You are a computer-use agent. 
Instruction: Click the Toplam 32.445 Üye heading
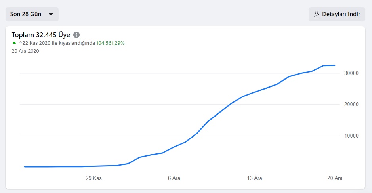(41, 35)
